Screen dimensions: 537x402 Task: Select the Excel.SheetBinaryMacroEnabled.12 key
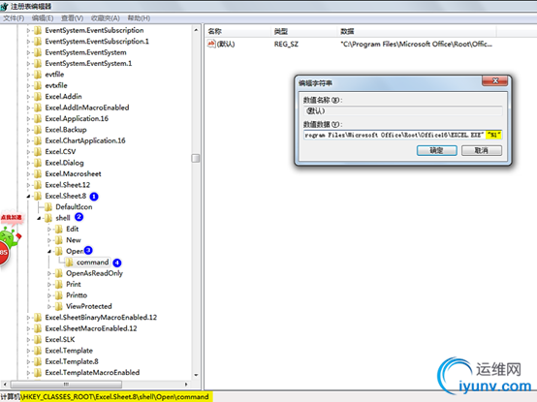click(101, 318)
